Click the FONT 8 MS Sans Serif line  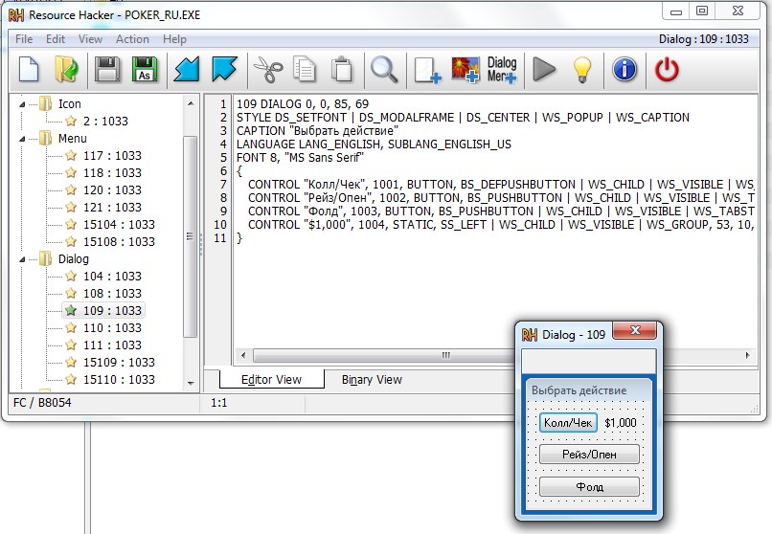[x=301, y=157]
